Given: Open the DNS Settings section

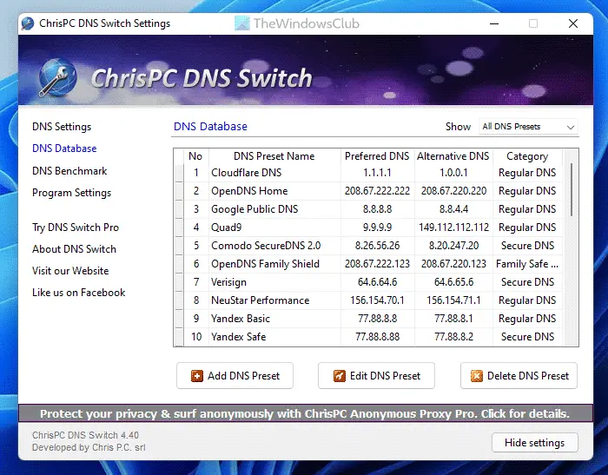Looking at the screenshot, I should [62, 127].
